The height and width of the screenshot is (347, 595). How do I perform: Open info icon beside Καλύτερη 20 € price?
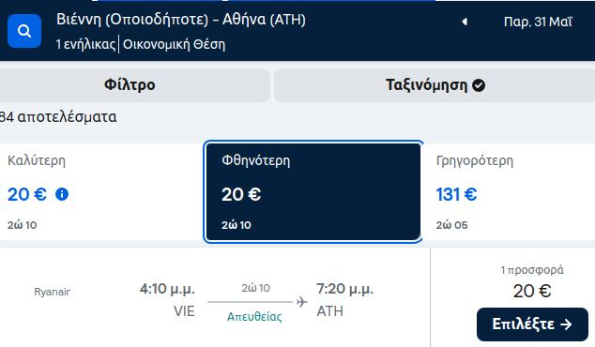(62, 194)
